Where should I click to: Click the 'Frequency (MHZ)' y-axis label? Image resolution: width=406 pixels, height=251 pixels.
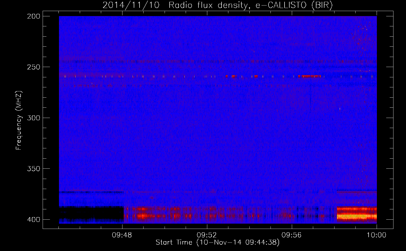pos(19,120)
